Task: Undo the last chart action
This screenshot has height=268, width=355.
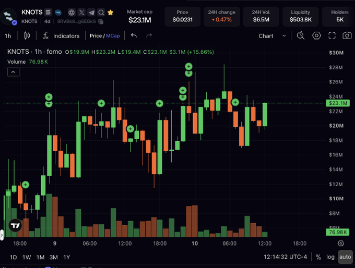Action: click(x=134, y=35)
